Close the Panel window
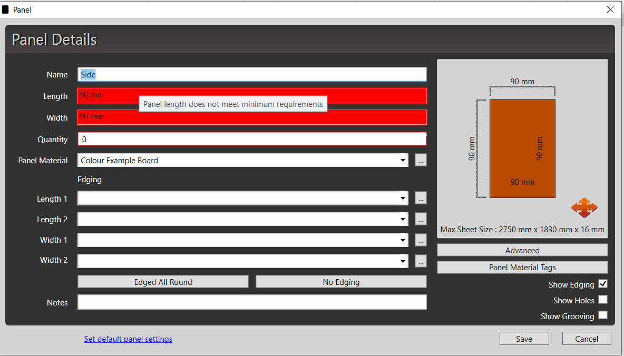Viewport: 624px width, 356px height. point(610,9)
